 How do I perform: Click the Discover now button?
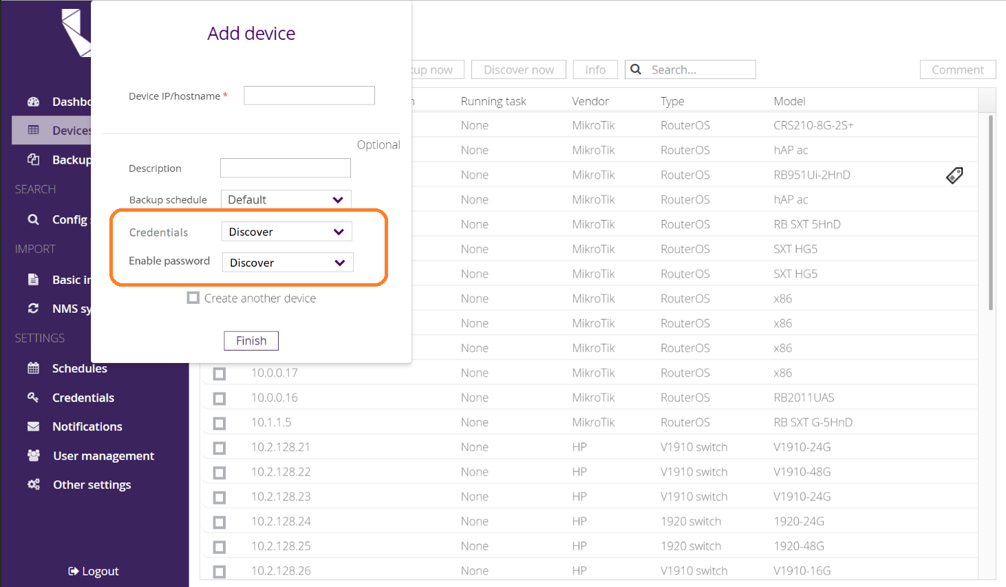coord(519,69)
